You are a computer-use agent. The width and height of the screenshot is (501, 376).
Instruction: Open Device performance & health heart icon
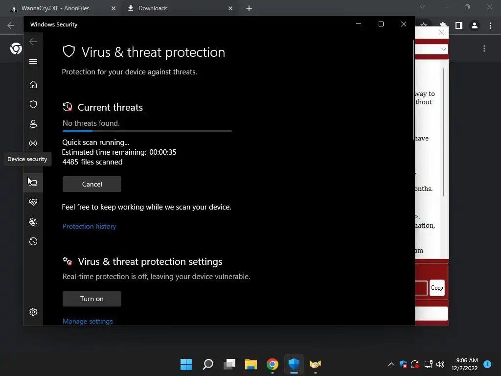[x=33, y=202]
